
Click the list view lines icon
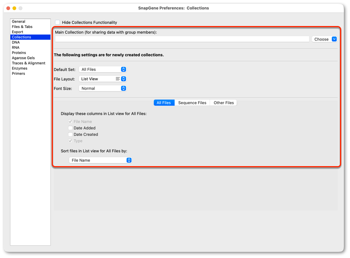(x=118, y=79)
